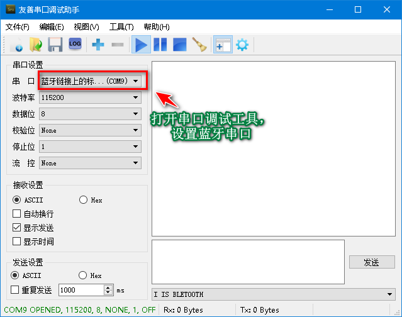Click inside the receive display area
Screen dimensions: 402x317
pos(274,148)
